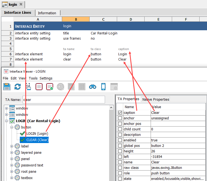Click the Interface Viewer title bar icon
This screenshot has width=207, height=181.
click(x=6, y=71)
